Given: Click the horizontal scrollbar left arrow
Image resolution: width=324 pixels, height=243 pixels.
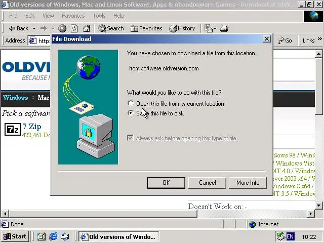Looking at the screenshot, I should (5, 214).
